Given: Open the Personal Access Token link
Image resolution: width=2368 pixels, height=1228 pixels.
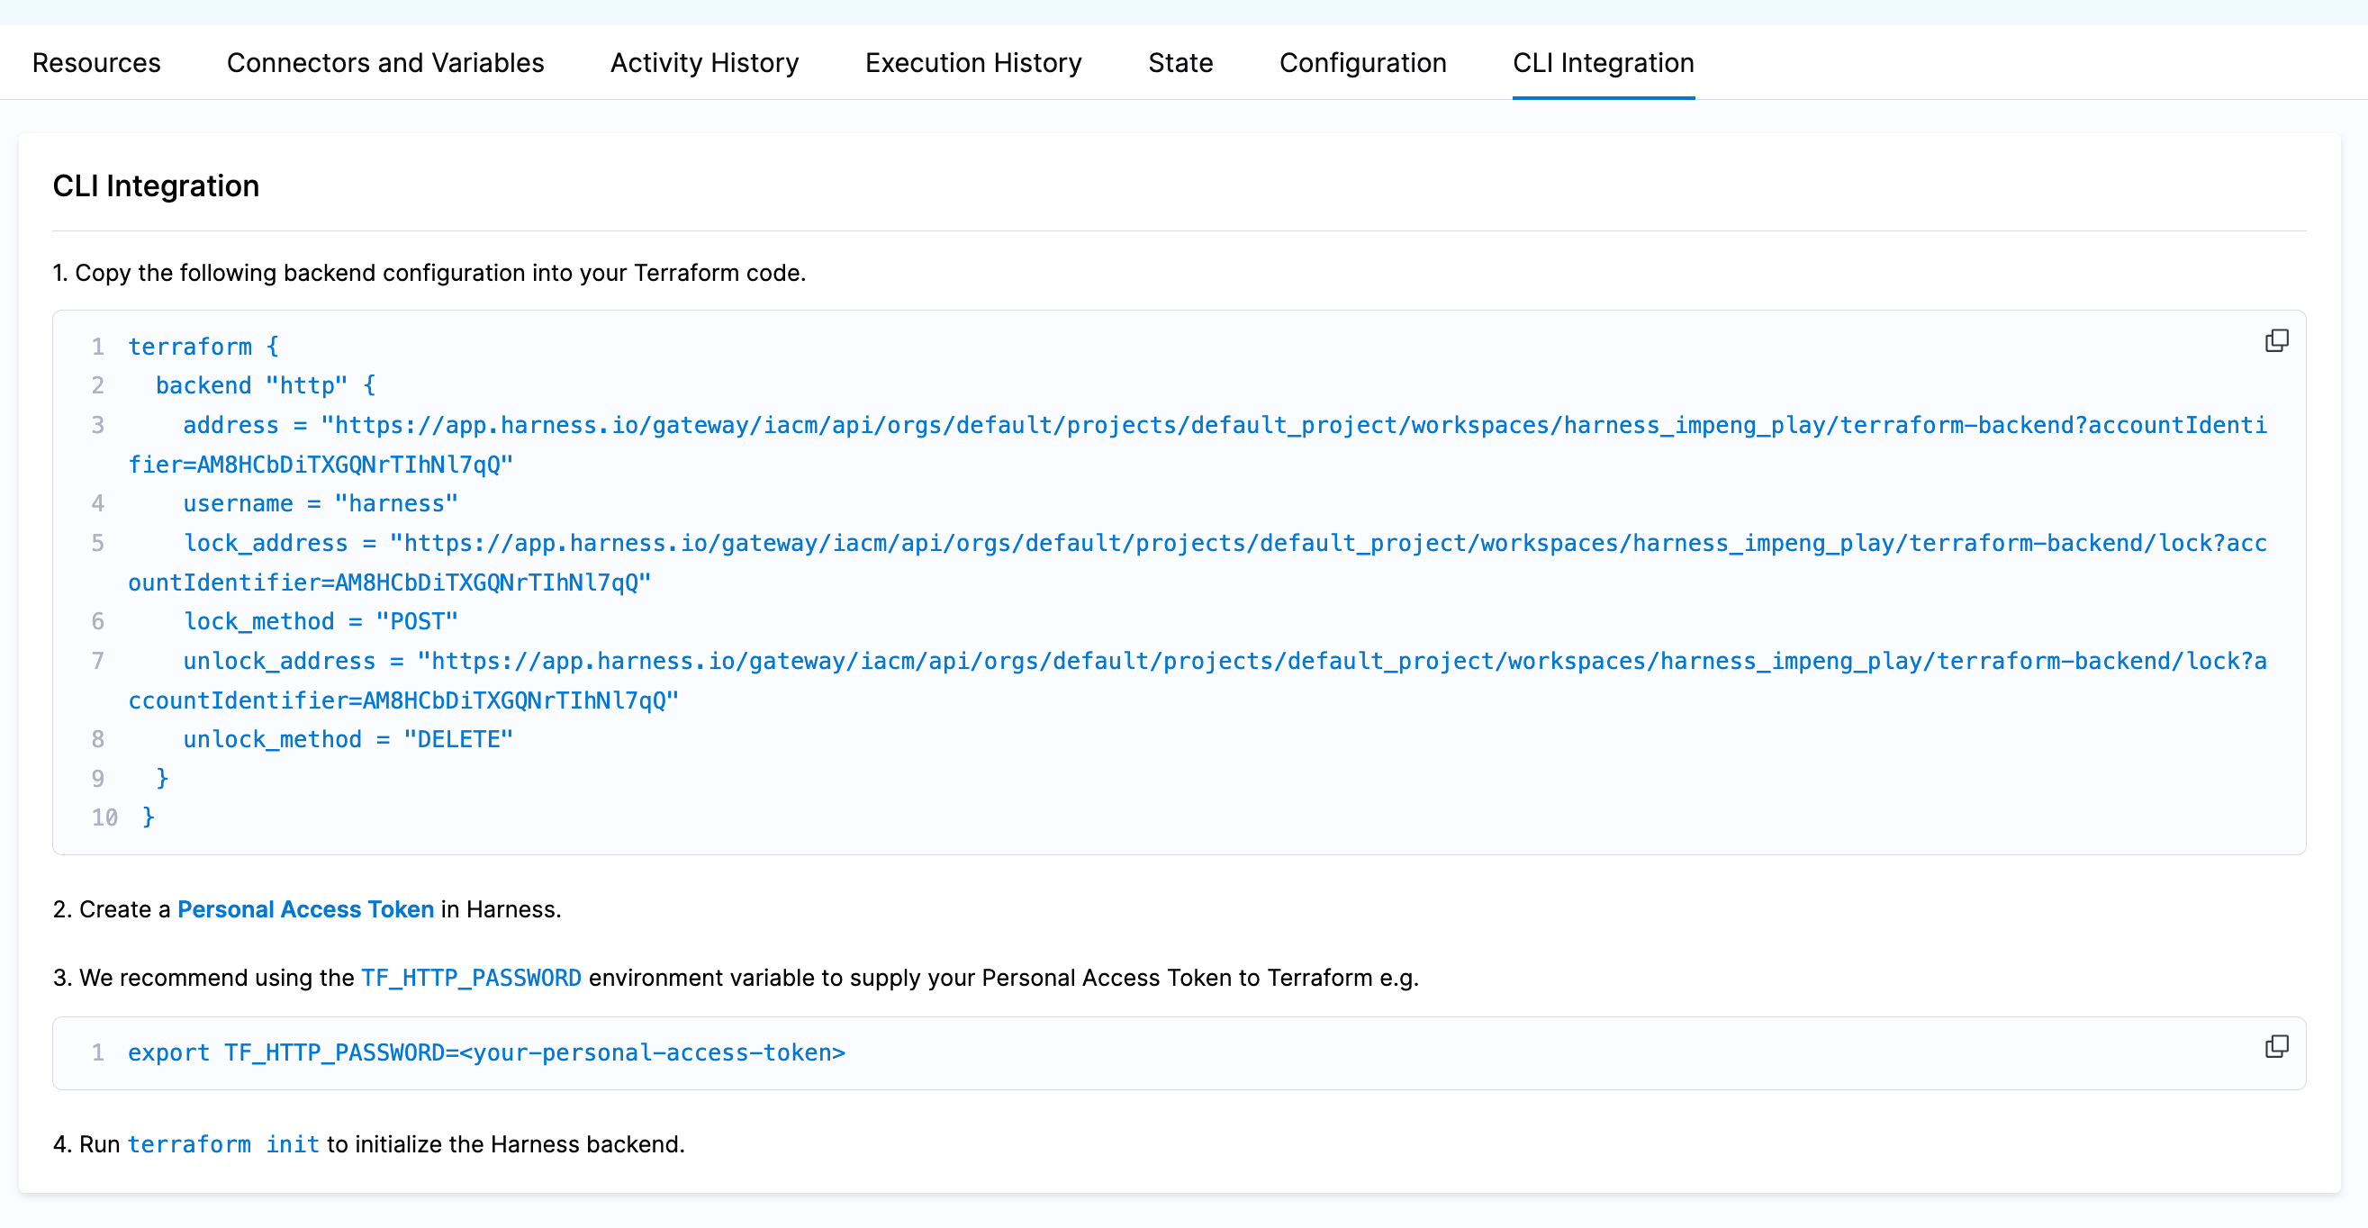Looking at the screenshot, I should [x=306, y=909].
